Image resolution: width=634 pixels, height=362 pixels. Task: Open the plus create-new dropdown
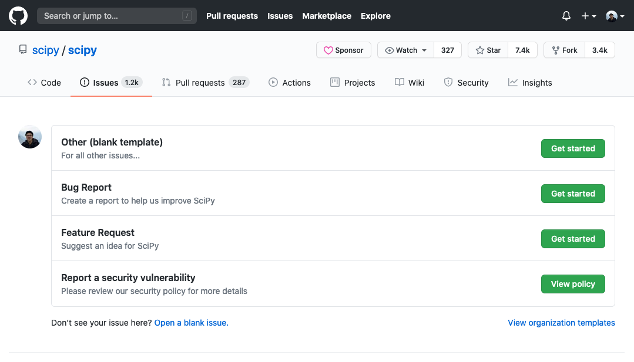coord(588,16)
